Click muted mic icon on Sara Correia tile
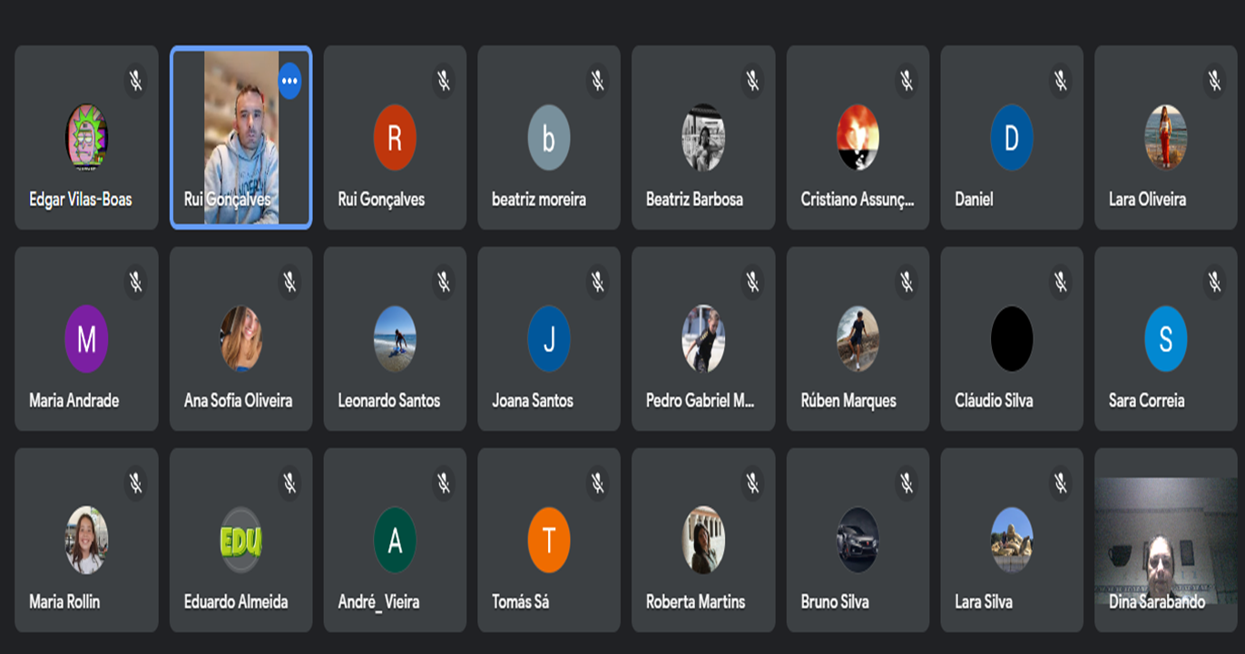Image resolution: width=1245 pixels, height=654 pixels. pyautogui.click(x=1215, y=282)
